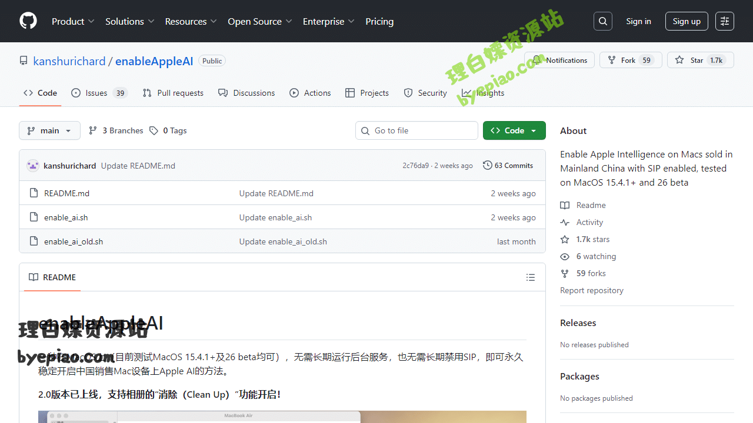Open the command palette icon in header
Screen dimensions: 753x423
(x=725, y=21)
